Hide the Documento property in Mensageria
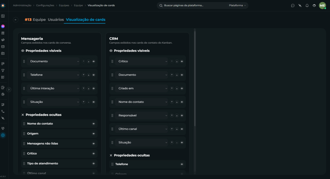Screen dimensions: 330x179 coord(94,61)
